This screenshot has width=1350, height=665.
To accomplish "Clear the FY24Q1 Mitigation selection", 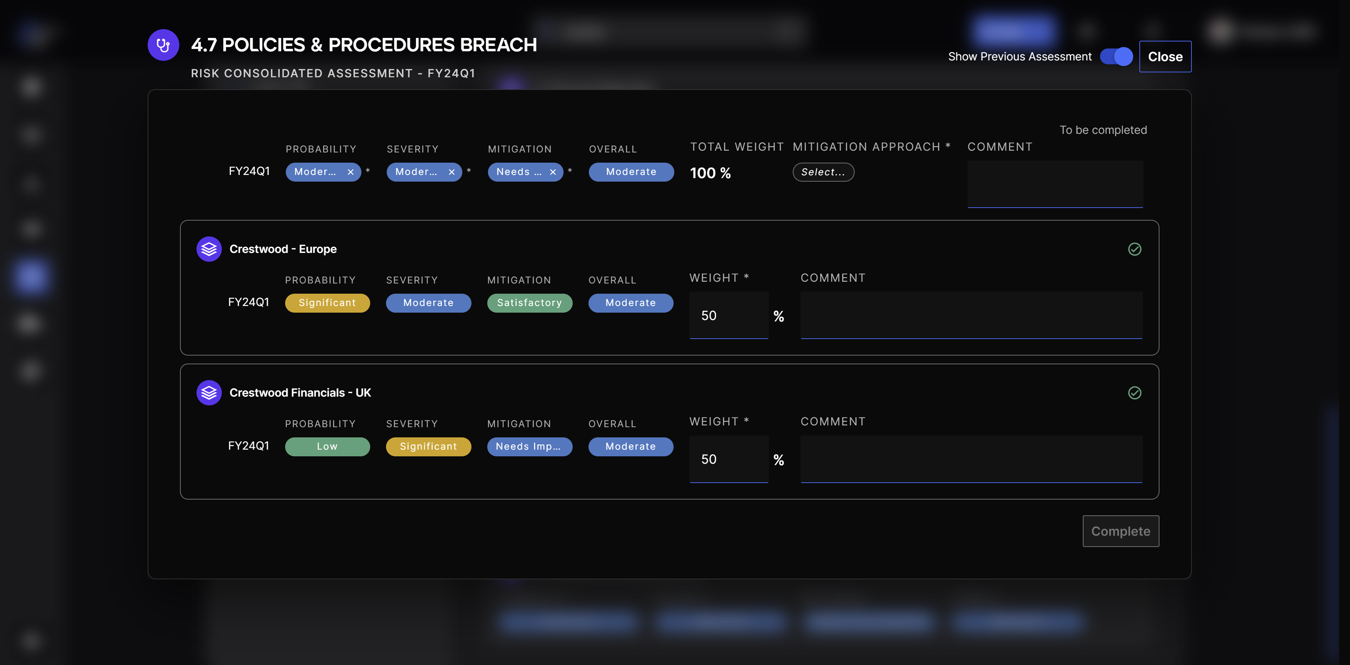I will 553,172.
